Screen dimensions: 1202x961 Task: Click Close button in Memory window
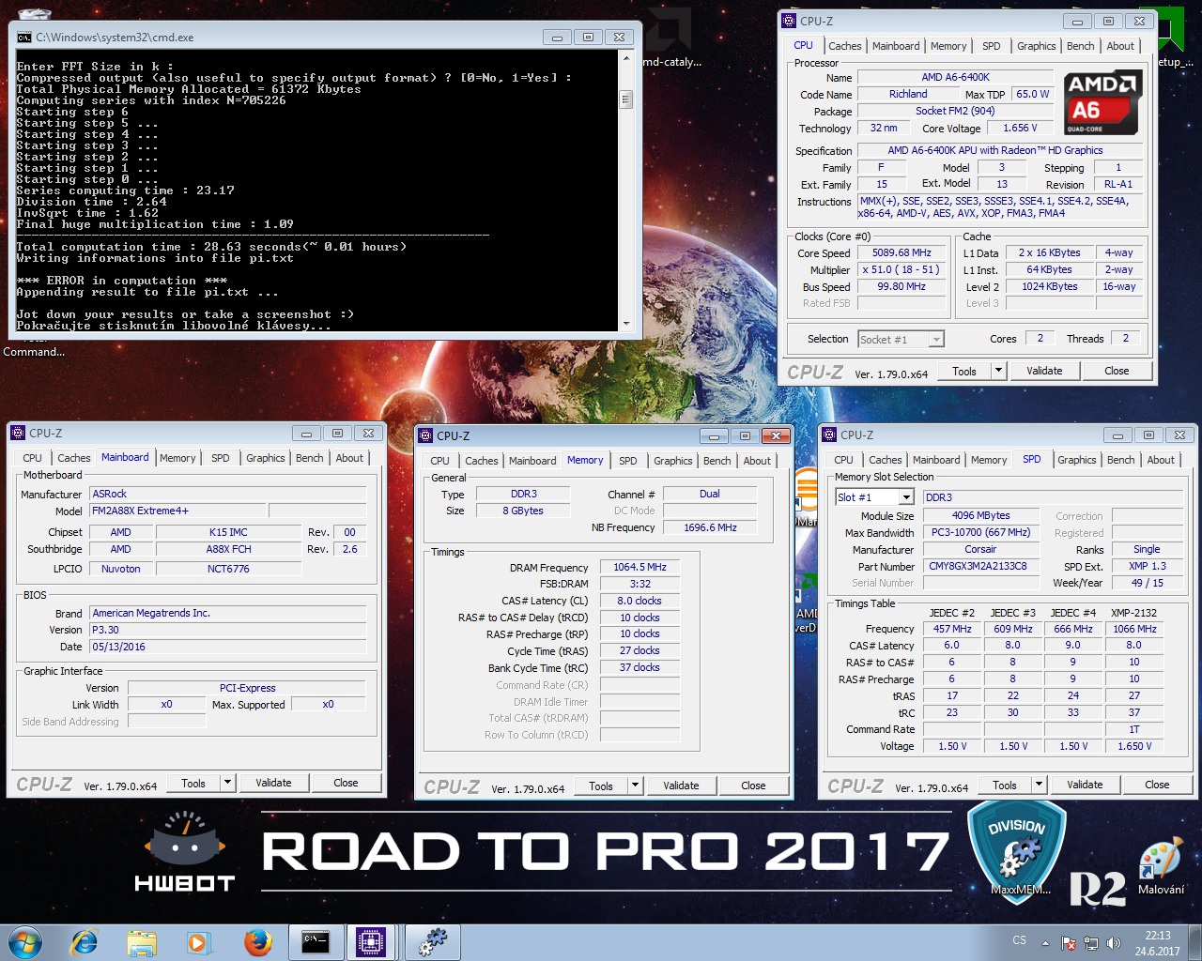coord(753,786)
